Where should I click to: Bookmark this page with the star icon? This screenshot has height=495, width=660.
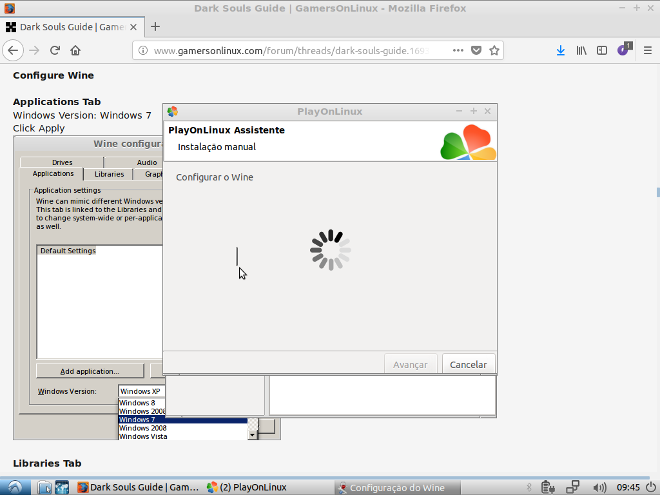(494, 50)
